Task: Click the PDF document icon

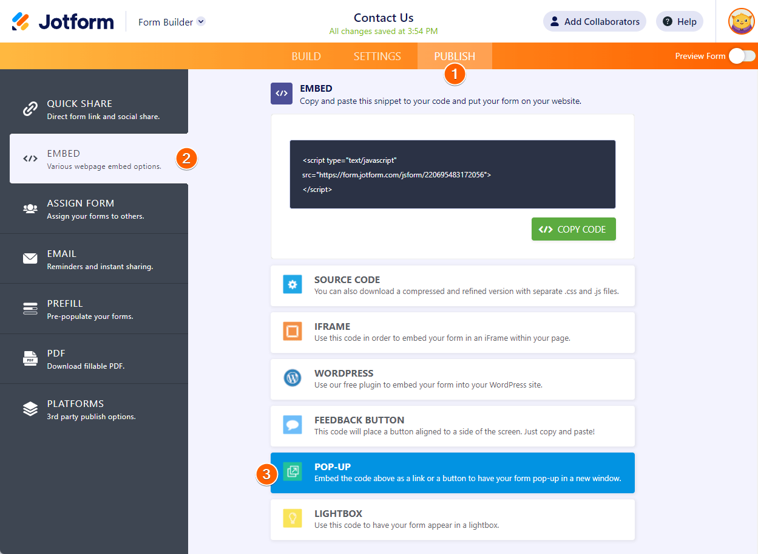Action: pos(30,358)
